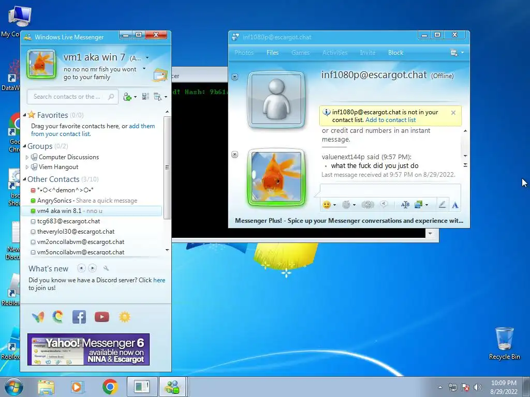Viewport: 530px width, 397px height.
Task: Send a nudge in the chat window
Action: 367,205
